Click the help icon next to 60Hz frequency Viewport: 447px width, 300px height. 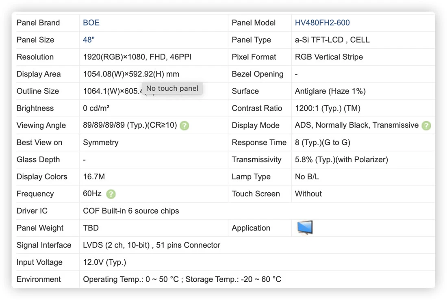pyautogui.click(x=111, y=194)
